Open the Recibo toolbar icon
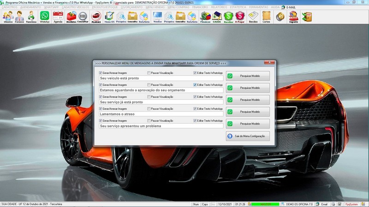369x207 pixels. click(253, 17)
